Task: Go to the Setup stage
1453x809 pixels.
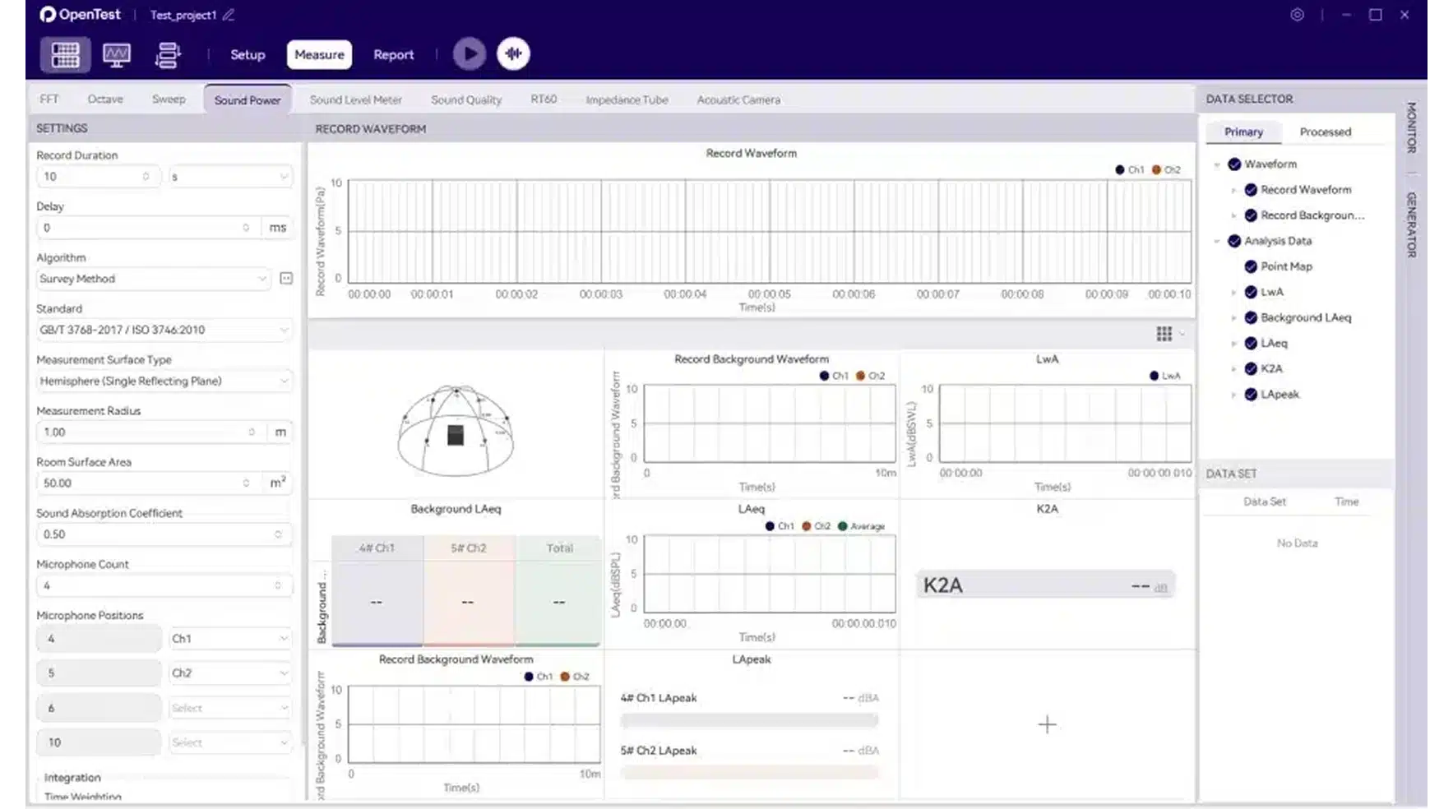Action: (x=248, y=54)
